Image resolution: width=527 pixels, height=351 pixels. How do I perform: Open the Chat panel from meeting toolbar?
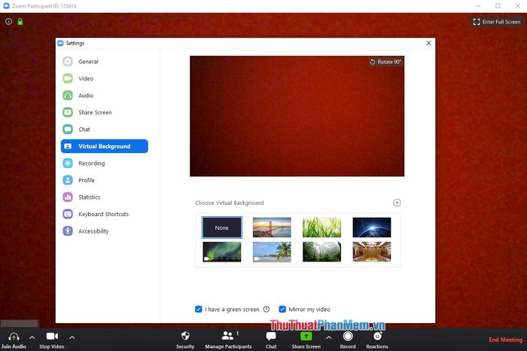271,340
